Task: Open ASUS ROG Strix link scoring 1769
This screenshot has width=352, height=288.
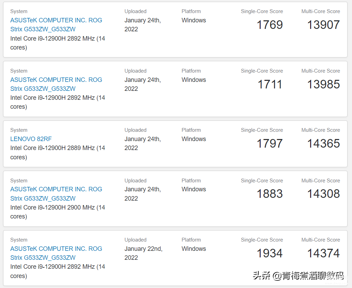Action: pos(56,25)
